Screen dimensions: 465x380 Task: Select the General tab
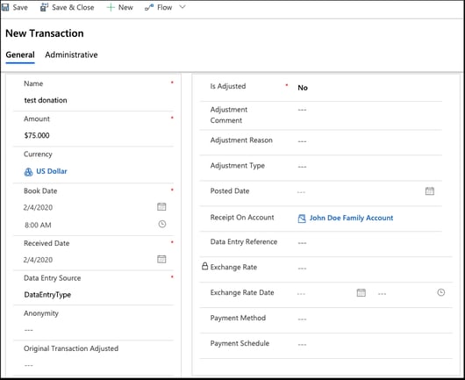[x=20, y=55]
